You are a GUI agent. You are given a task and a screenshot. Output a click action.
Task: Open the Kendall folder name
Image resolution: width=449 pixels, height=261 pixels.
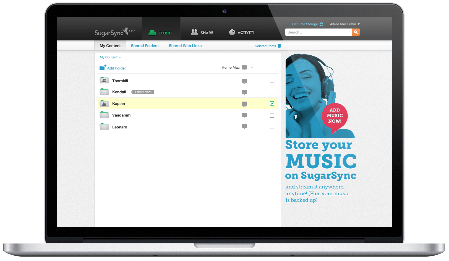point(119,92)
